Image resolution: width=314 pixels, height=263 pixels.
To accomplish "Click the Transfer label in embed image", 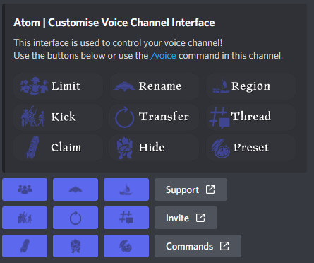I will click(x=164, y=117).
